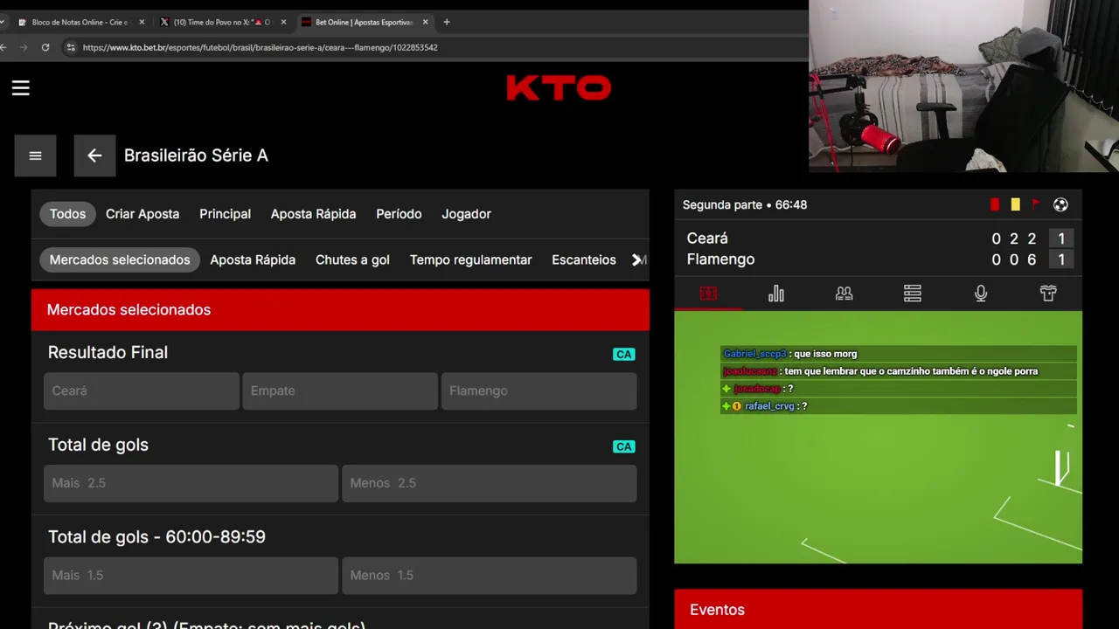Click the Flamengo team name in scoreboard

pyautogui.click(x=720, y=259)
